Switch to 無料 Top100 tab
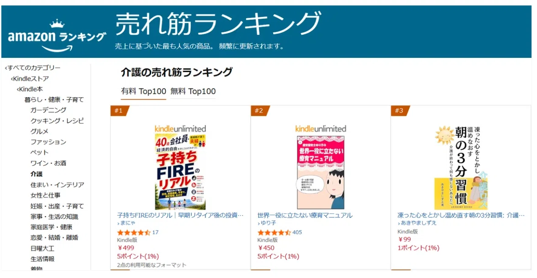537x278 pixels. click(193, 91)
